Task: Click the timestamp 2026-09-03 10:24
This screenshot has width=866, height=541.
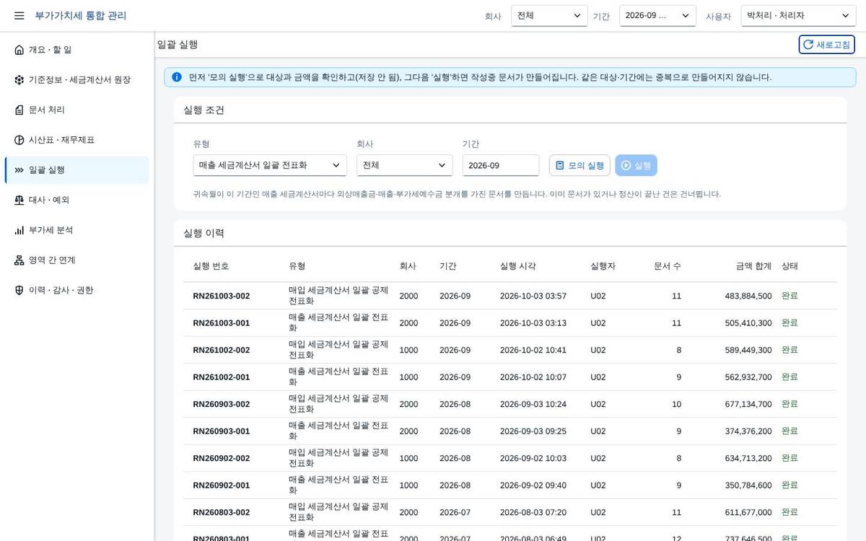Action: click(533, 404)
